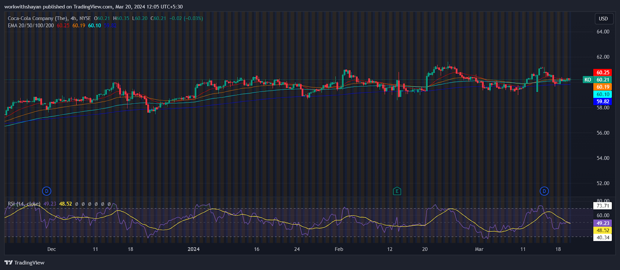Click the orange 60.19 EMA price tag

(x=603, y=87)
